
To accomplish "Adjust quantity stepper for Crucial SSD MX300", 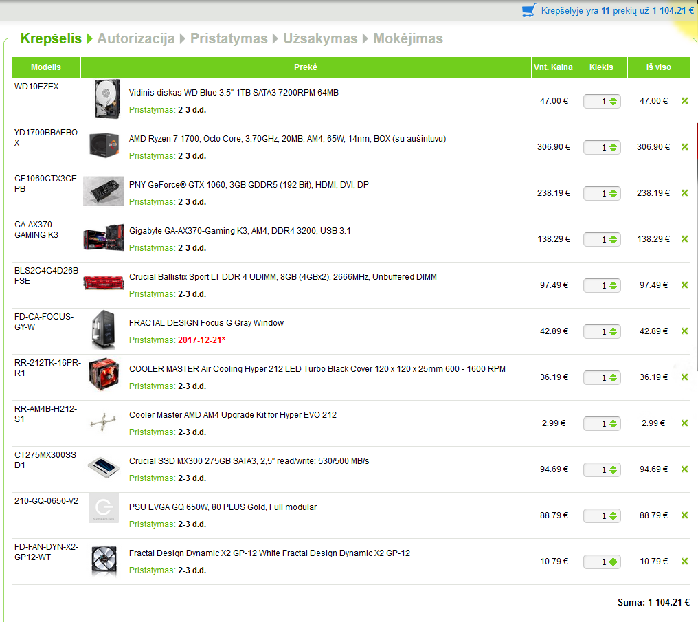I will pyautogui.click(x=613, y=469).
